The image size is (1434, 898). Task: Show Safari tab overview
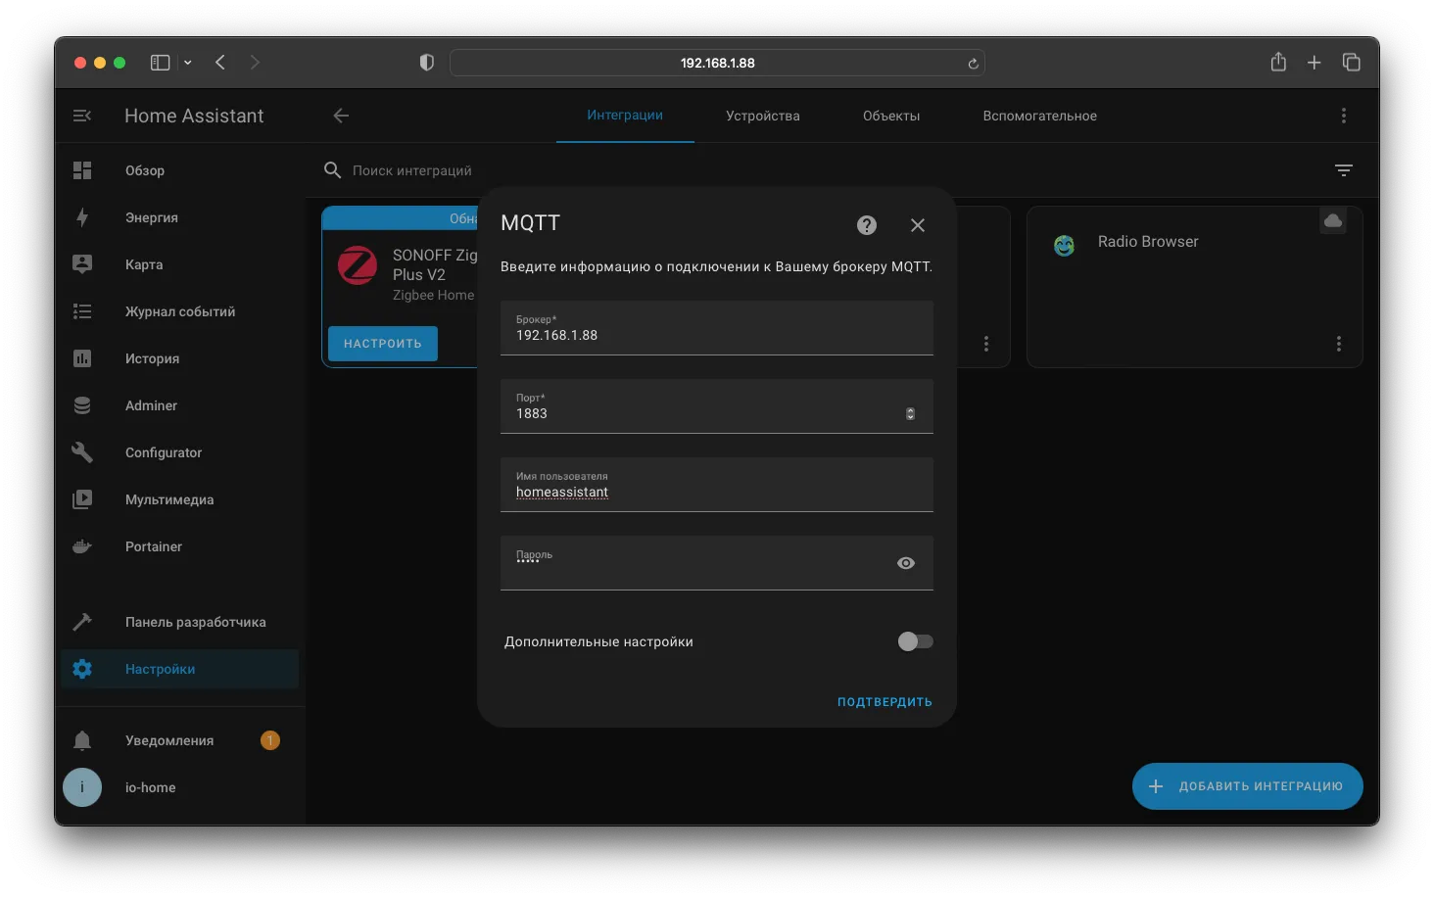(1352, 63)
